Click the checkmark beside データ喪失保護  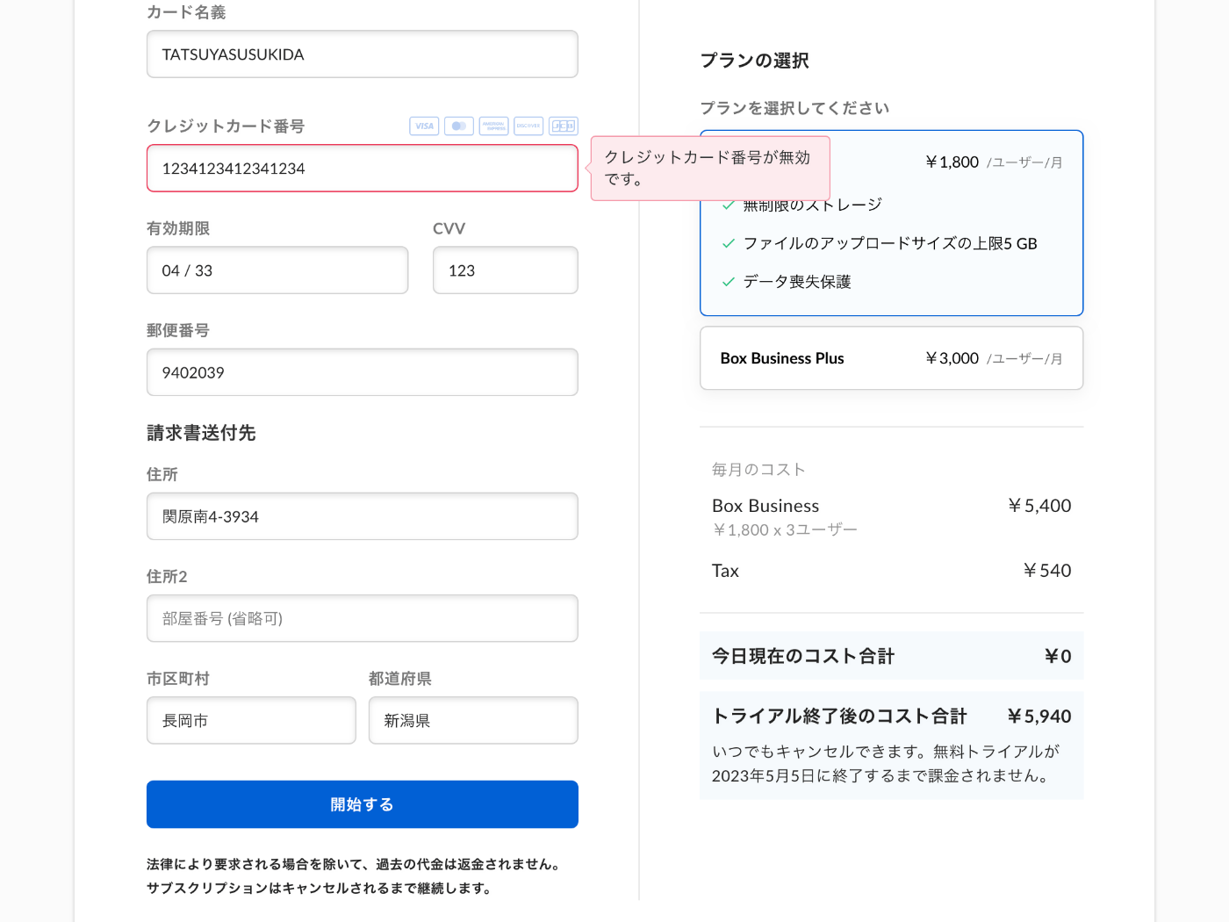pos(728,282)
